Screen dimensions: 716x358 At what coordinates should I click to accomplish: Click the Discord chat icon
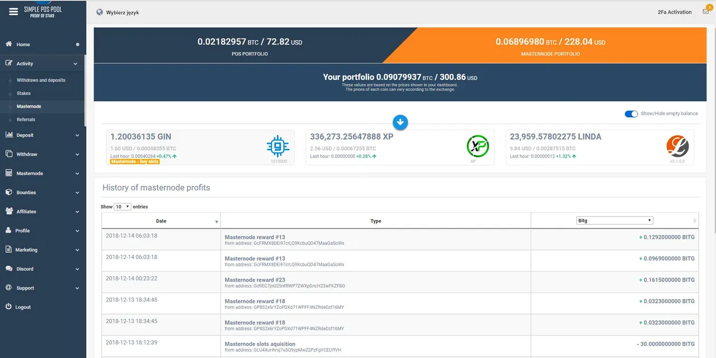coord(9,269)
